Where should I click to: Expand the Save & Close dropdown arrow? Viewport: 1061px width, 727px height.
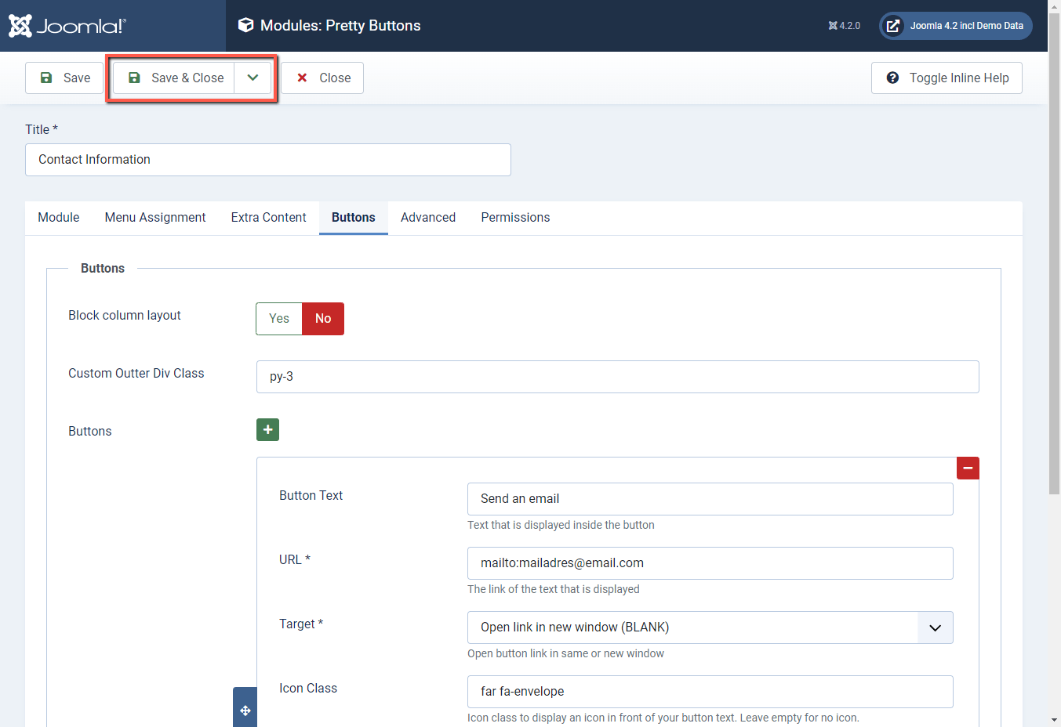coord(253,78)
